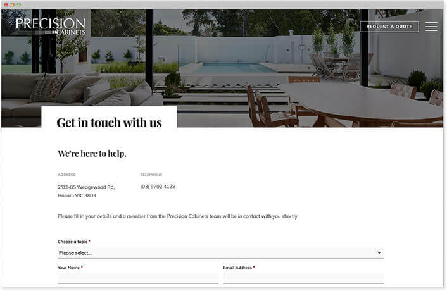447x291 pixels.
Task: Click the yellow minimize window dot
Action: [12, 4]
